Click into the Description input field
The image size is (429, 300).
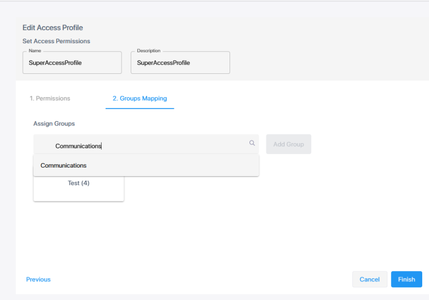[x=180, y=63]
